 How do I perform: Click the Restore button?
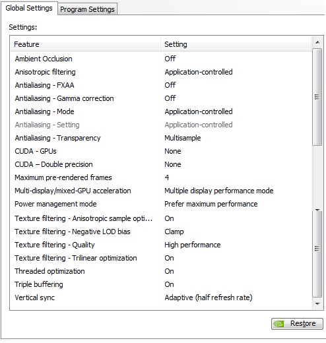pos(297,324)
